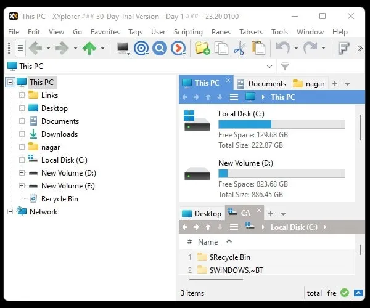Viewport: 370px width, 308px height.
Task: Switch to the Documents tab
Action: (261, 84)
